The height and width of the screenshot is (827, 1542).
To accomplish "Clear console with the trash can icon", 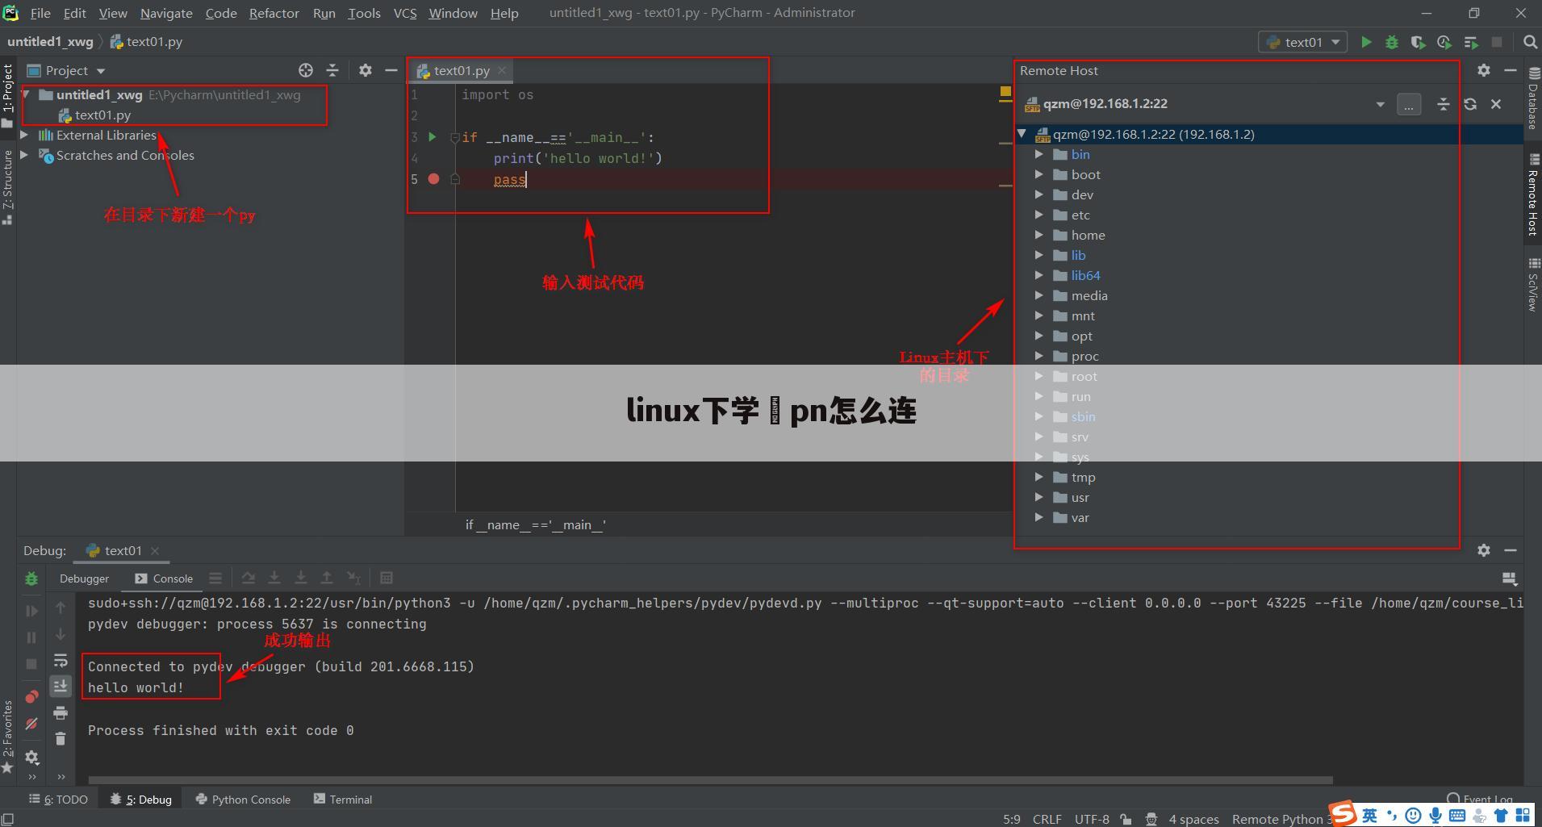I will coord(61,738).
